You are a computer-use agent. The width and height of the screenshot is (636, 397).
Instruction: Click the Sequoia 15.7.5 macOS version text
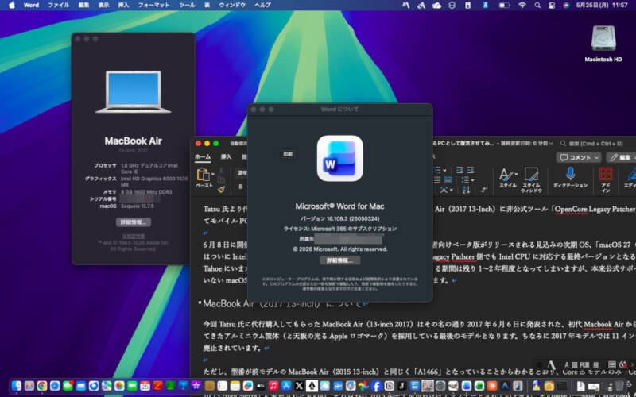tap(137, 206)
